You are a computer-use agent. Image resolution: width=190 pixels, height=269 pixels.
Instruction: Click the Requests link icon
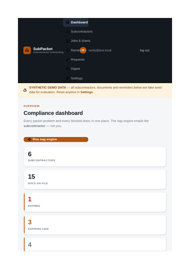(67, 60)
